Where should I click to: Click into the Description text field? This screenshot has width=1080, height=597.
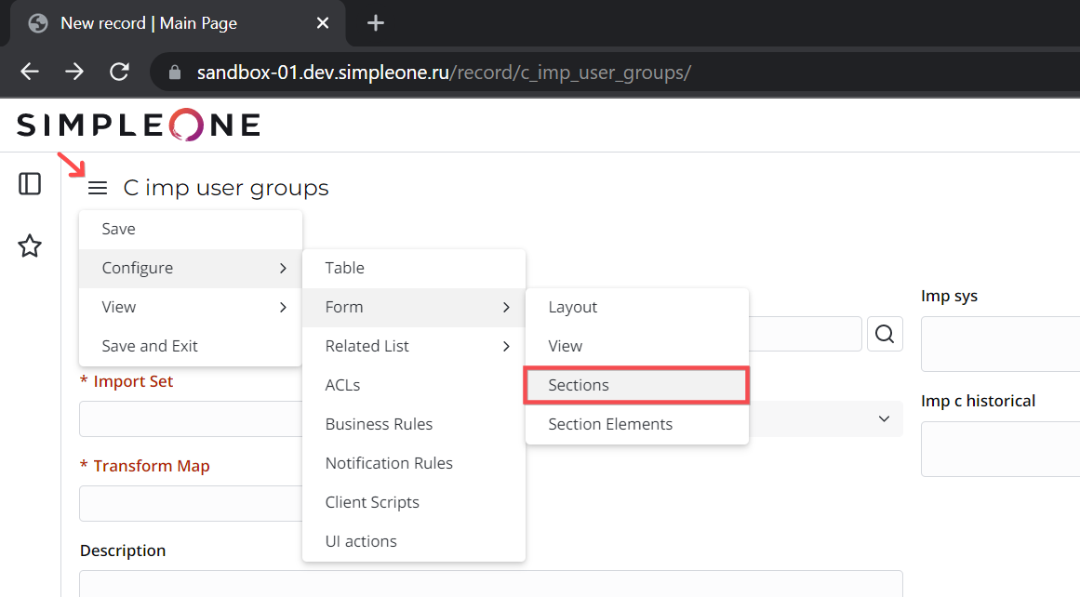pos(490,584)
